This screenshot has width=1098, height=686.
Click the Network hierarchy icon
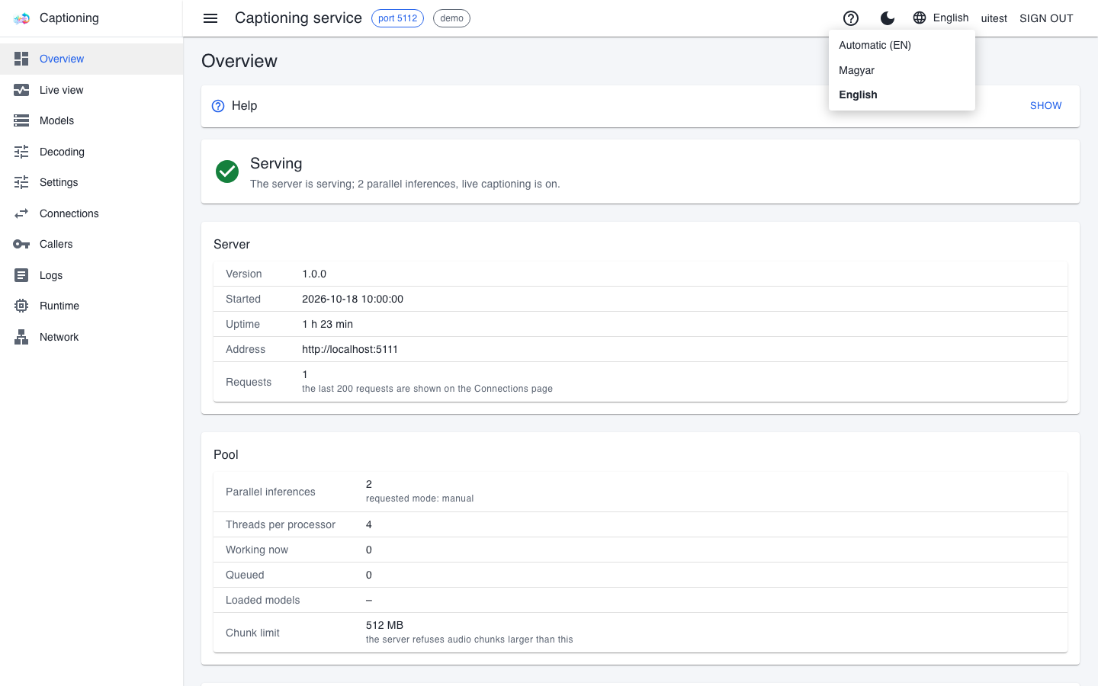21,337
